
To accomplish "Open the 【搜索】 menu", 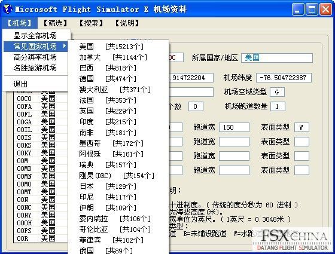I will pos(91,23).
